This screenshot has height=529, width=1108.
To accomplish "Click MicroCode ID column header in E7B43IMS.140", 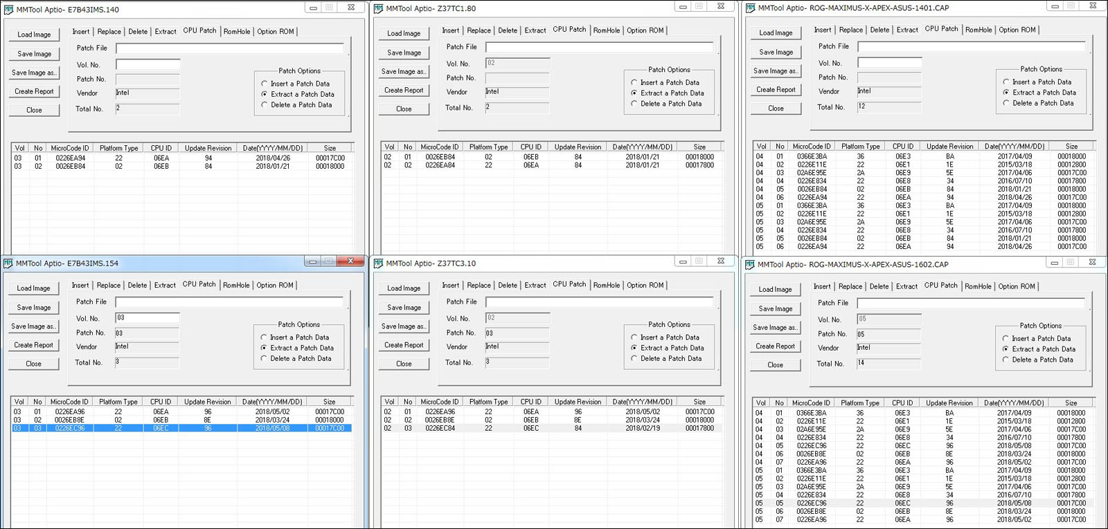I will 70,148.
